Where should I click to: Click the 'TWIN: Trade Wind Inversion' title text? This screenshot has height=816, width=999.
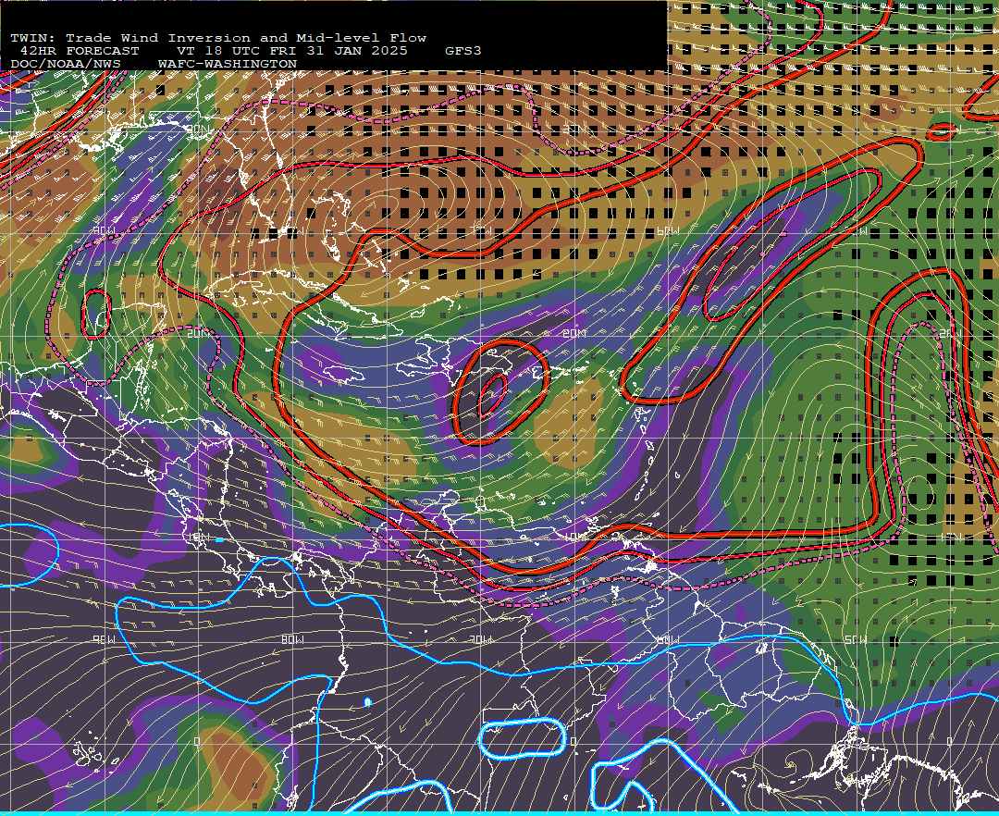click(132, 38)
